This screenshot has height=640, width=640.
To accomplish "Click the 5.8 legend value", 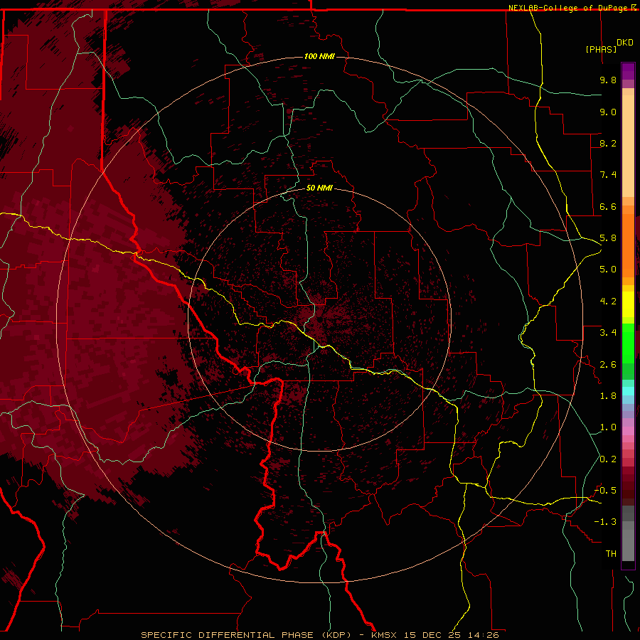I will [x=608, y=238].
